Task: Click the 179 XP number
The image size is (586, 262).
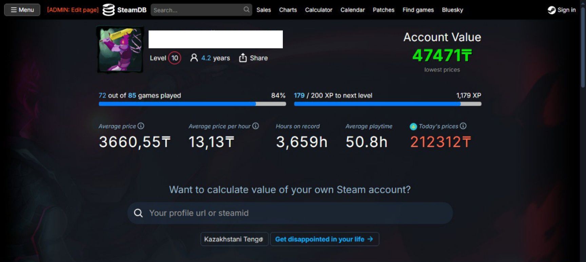Action: click(x=299, y=95)
